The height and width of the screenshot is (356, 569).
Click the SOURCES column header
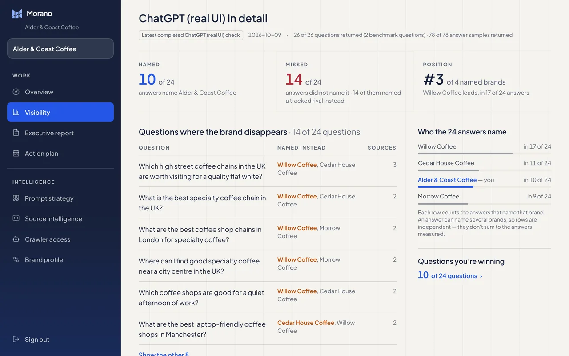pos(382,148)
